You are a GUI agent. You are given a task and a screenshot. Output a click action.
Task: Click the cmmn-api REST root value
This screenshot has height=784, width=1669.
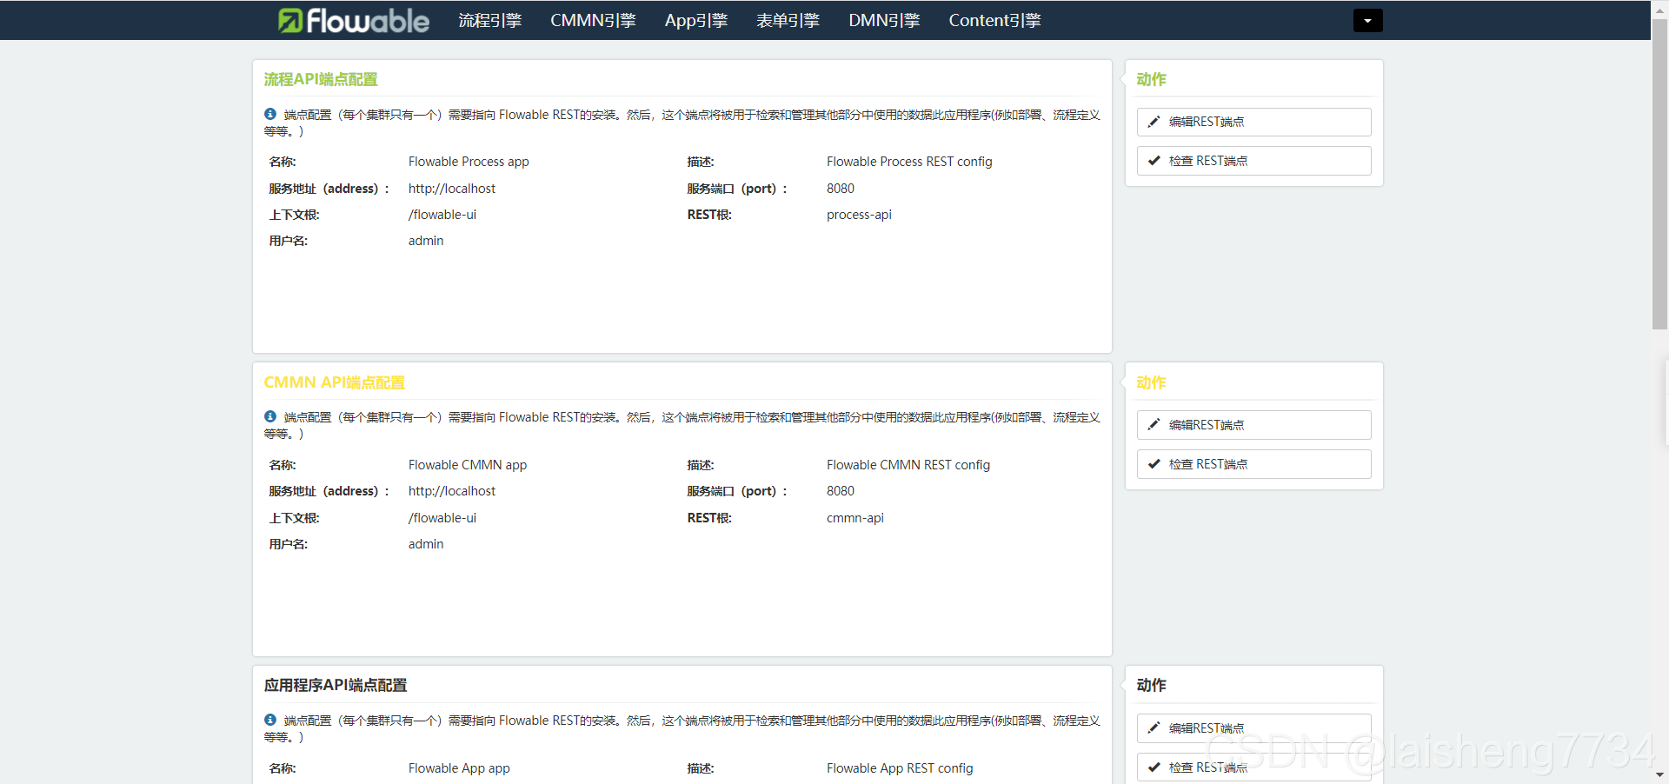pyautogui.click(x=855, y=518)
